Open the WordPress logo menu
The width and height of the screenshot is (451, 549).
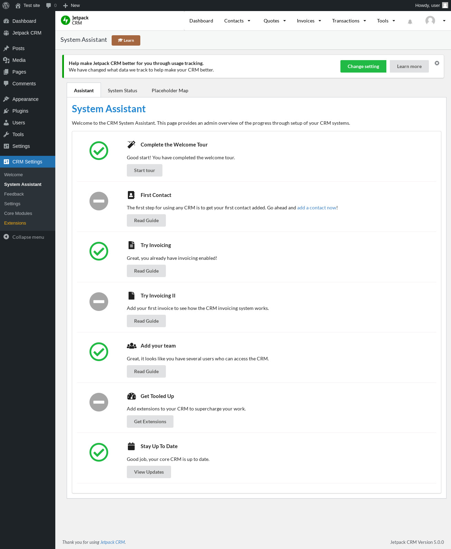6,6
